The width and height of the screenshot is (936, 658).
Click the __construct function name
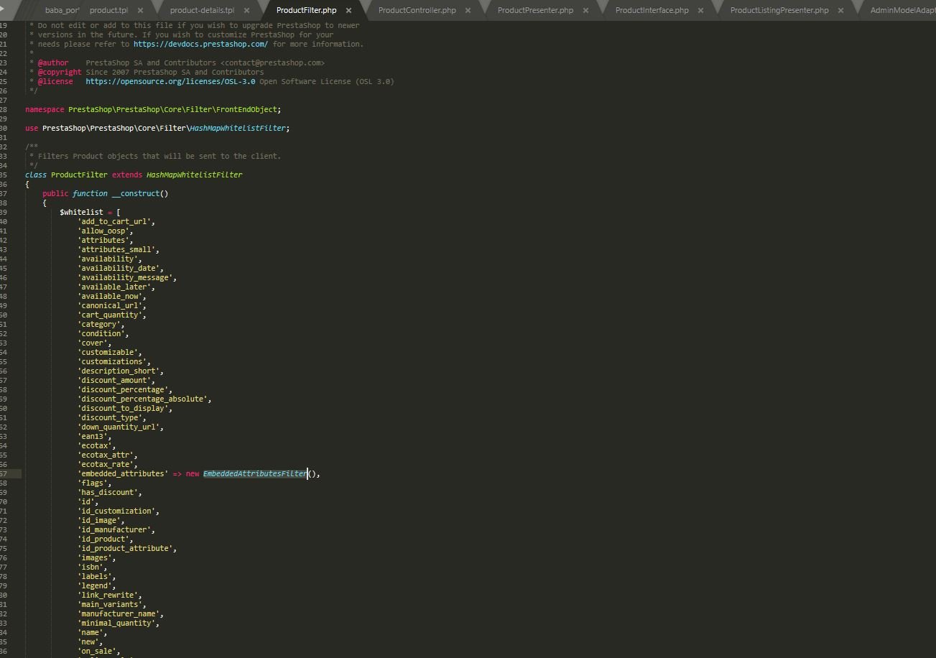pyautogui.click(x=136, y=194)
